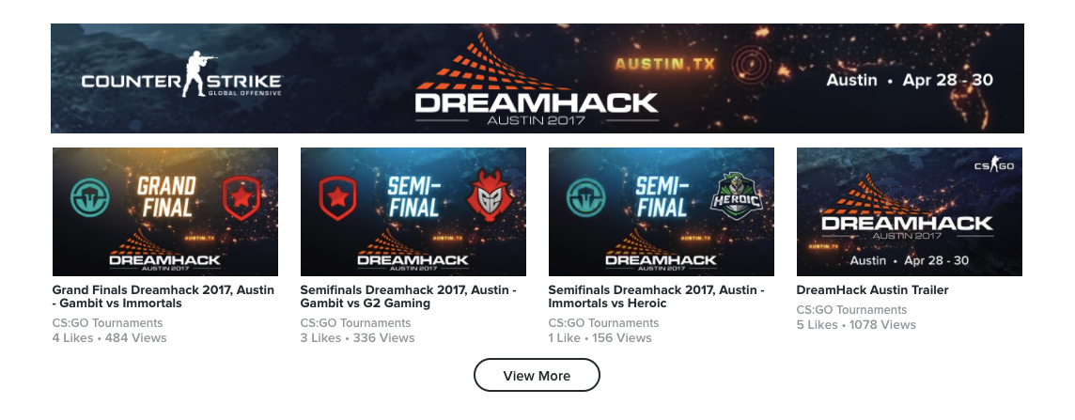Open the DreamHack Austin Trailer thumbnail
Screen dimensions: 1075x420
909,211
